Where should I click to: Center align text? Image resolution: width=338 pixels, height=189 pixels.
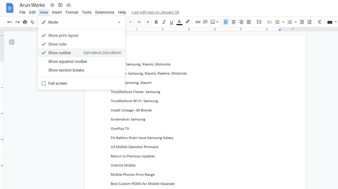tap(233, 22)
